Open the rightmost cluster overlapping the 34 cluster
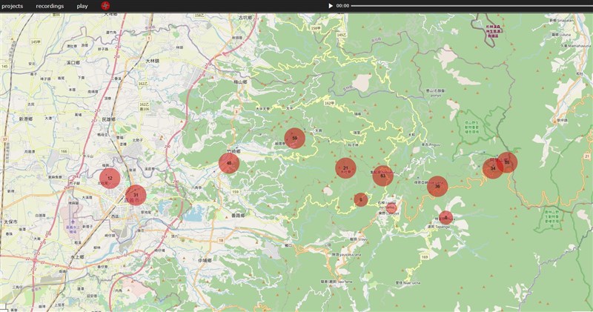The height and width of the screenshot is (312, 593). tap(507, 162)
